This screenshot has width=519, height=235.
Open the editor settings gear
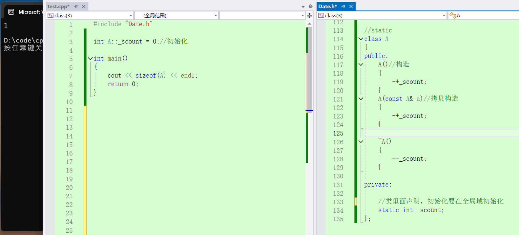click(x=311, y=7)
